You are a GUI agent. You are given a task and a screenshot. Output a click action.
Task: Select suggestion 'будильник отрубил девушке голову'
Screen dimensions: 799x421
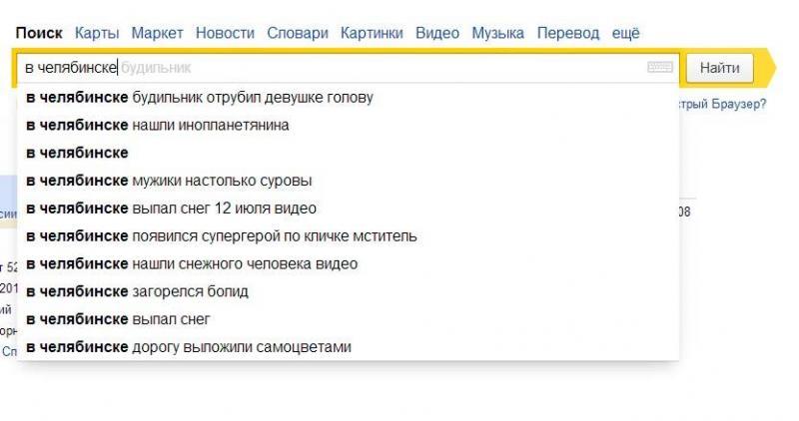pyautogui.click(x=348, y=97)
